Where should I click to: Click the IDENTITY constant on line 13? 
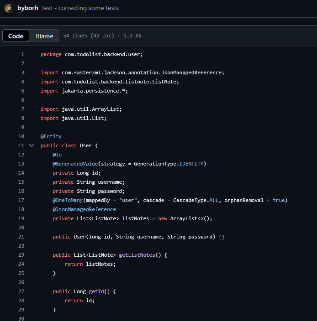191,164
